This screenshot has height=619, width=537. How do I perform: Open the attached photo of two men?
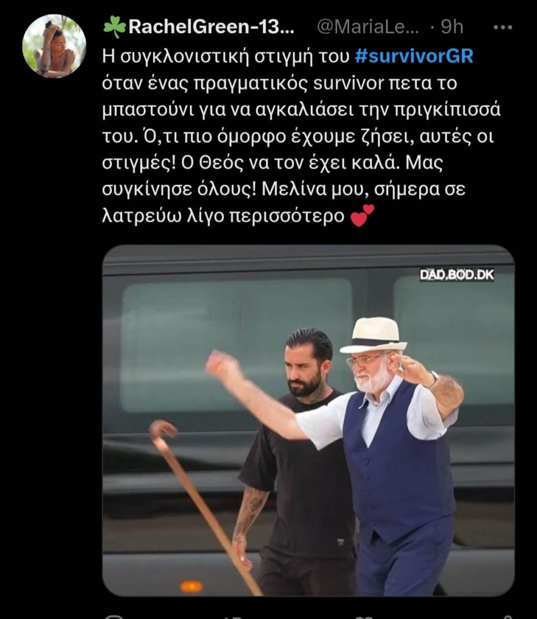click(x=308, y=421)
